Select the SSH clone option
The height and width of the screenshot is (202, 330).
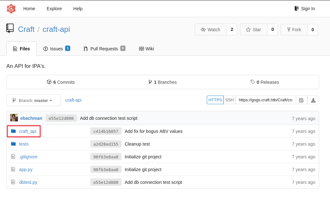click(x=229, y=100)
